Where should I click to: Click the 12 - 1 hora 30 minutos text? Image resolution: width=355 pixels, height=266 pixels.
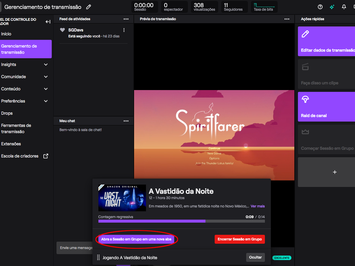(167, 198)
